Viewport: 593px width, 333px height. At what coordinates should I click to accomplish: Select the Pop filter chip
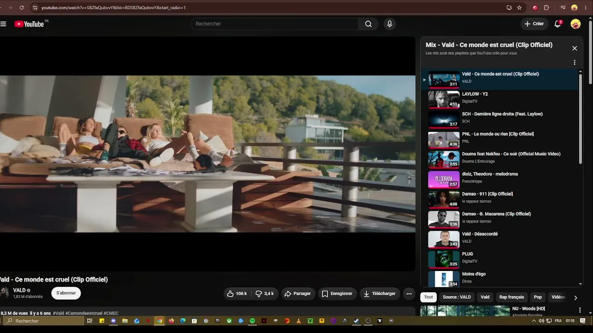(538, 297)
